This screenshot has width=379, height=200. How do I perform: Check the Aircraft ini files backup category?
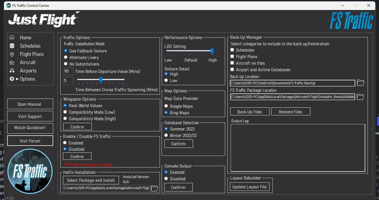232,63
